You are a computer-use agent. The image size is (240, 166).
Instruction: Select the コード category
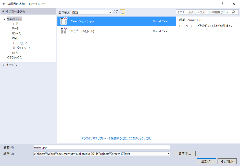click(x=15, y=24)
